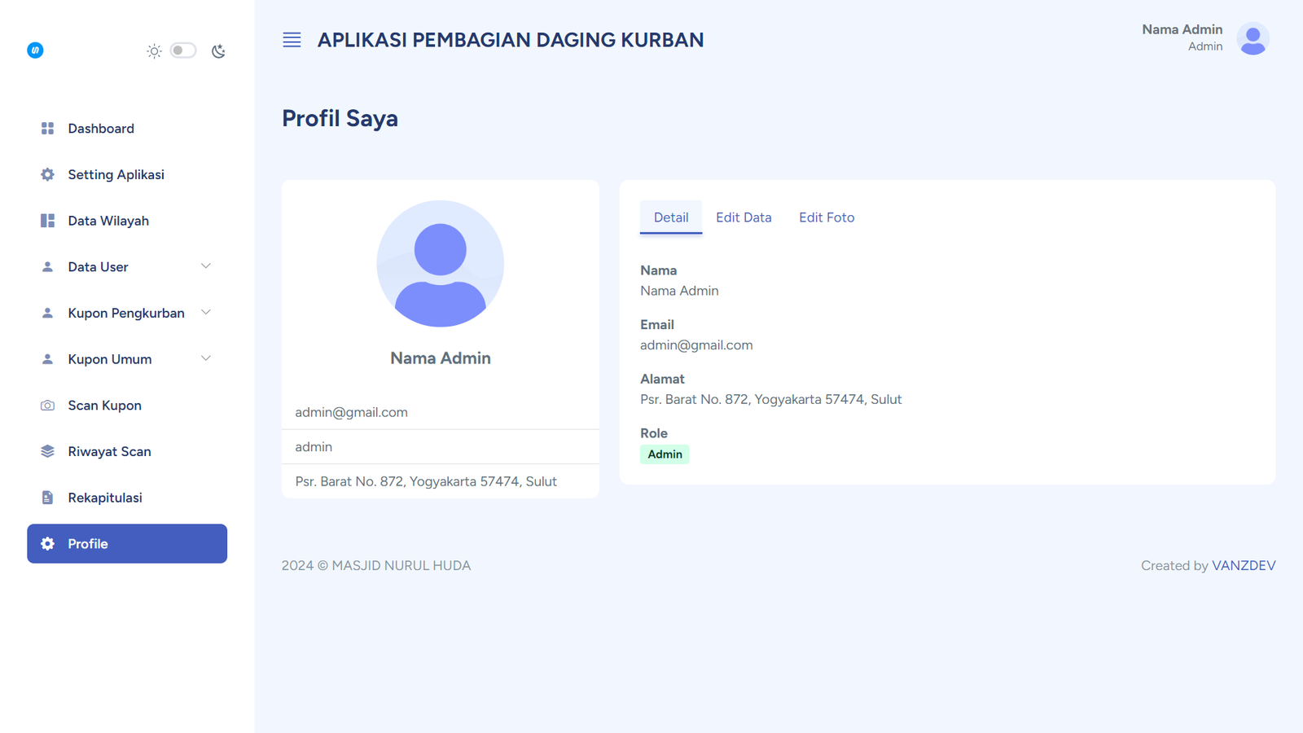
Task: Click the hamburger menu icon
Action: [292, 40]
